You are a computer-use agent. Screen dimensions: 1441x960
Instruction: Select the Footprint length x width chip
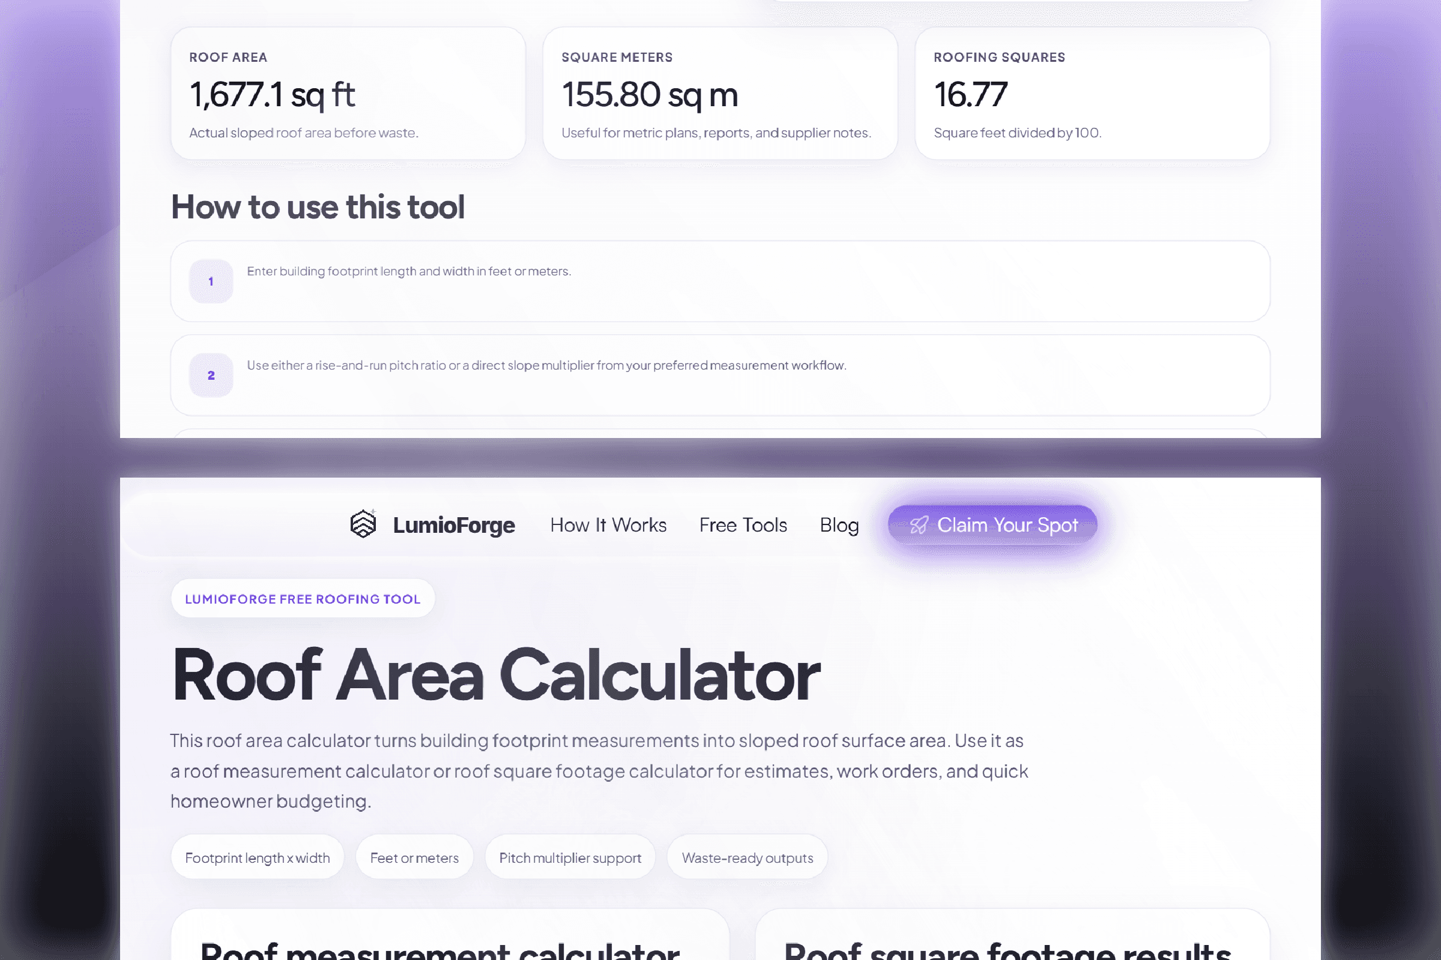(x=258, y=858)
